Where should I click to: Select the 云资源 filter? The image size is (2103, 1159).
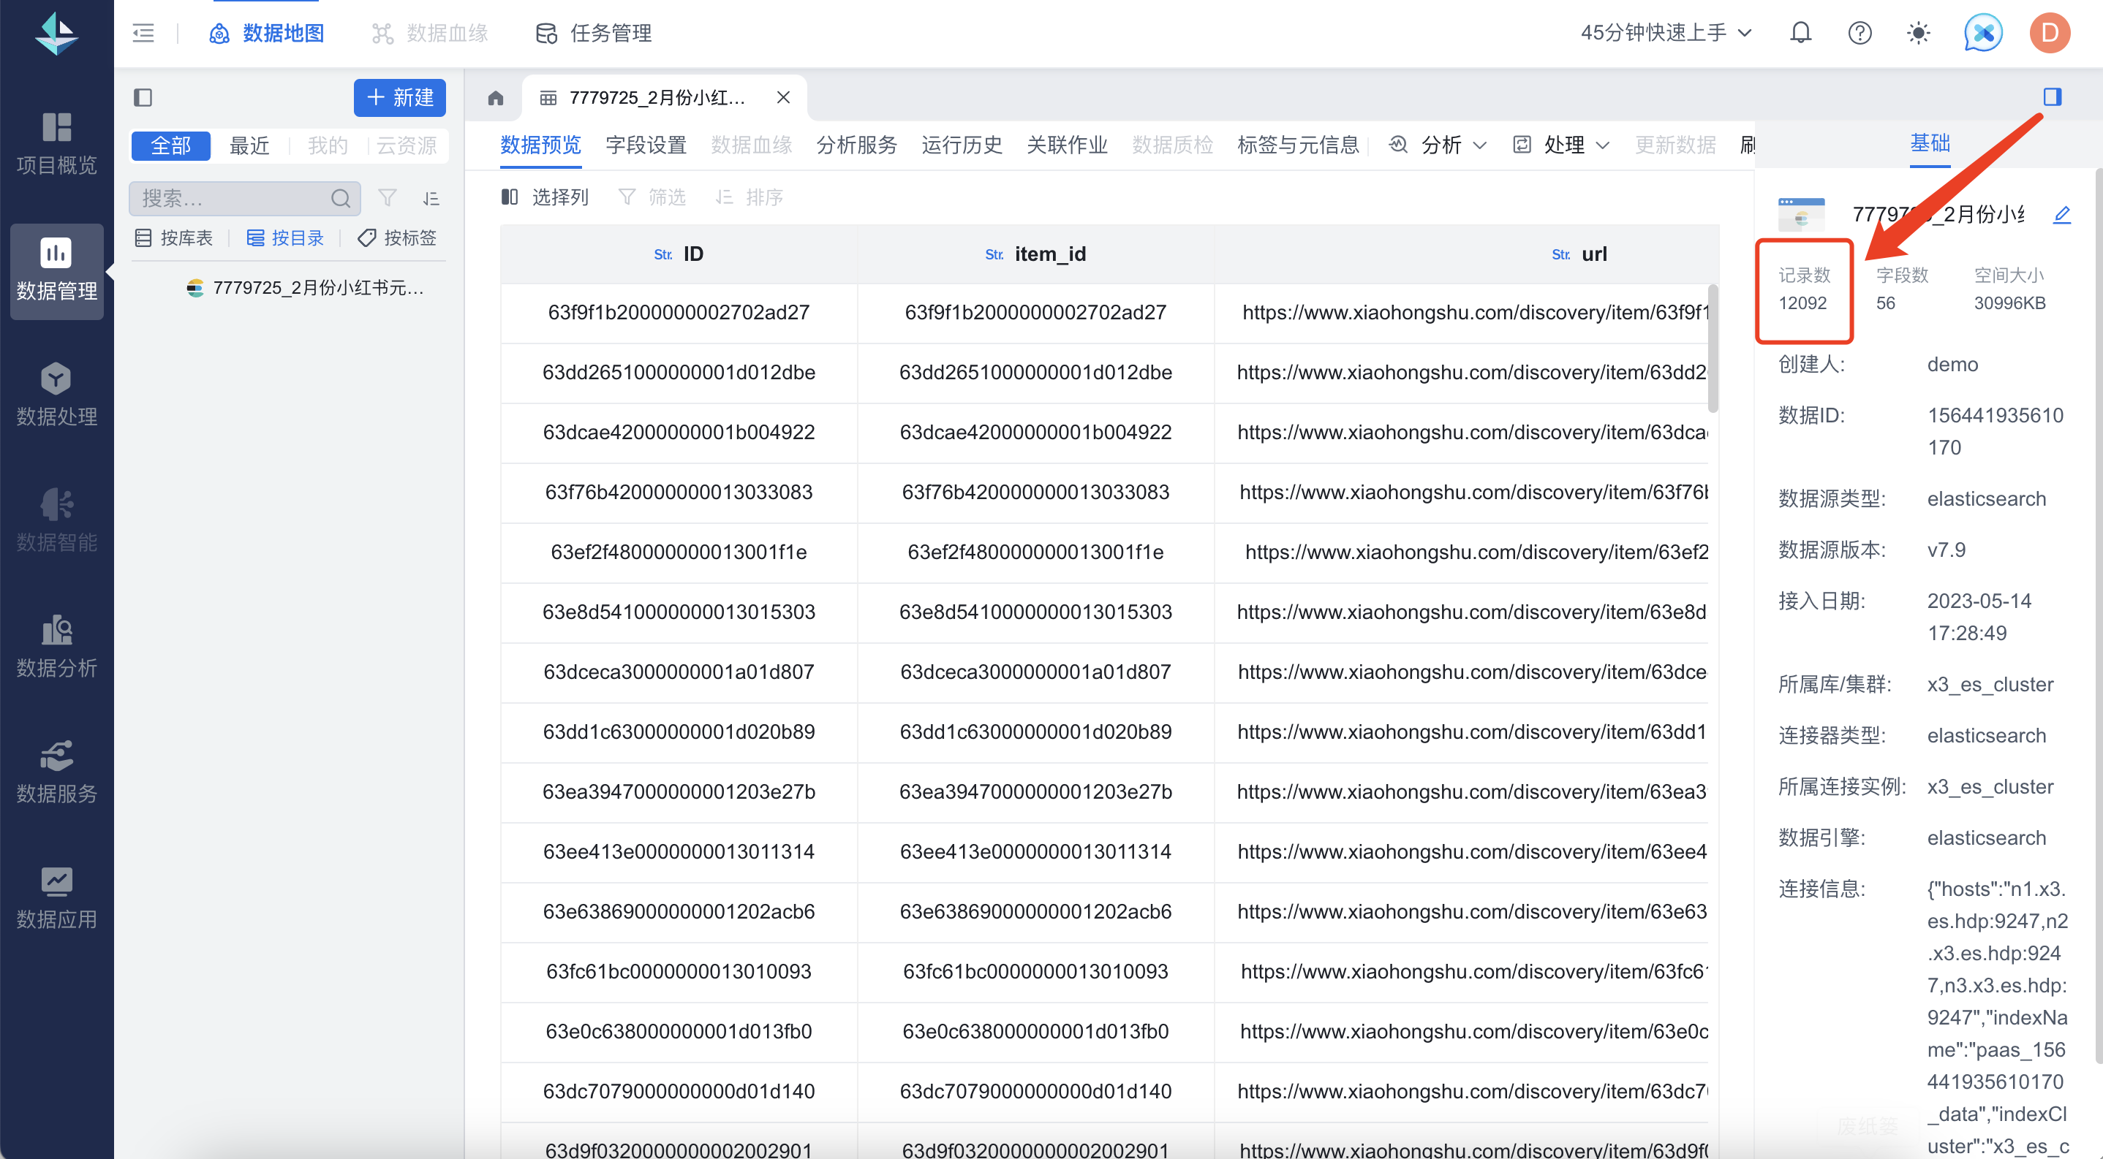407,146
